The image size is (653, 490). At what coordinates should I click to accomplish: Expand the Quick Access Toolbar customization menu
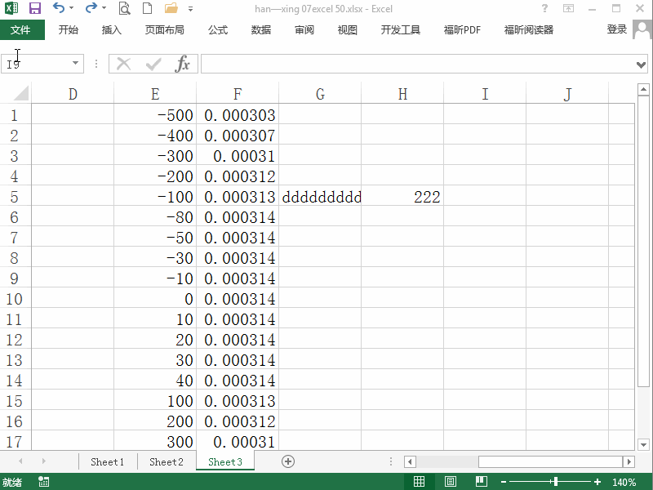pyautogui.click(x=190, y=9)
